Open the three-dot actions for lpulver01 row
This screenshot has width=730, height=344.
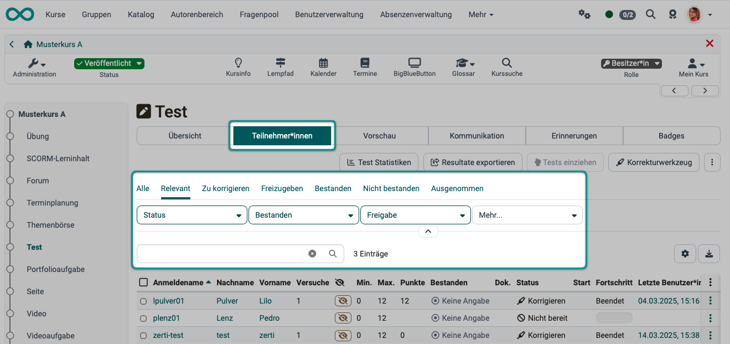711,301
